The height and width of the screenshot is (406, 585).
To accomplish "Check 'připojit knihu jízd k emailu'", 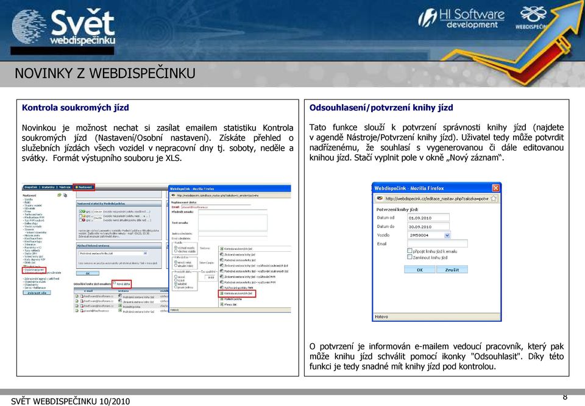I will [409, 251].
